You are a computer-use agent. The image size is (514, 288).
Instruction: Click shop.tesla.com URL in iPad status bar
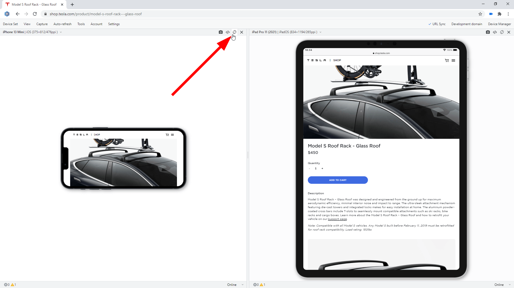pyautogui.click(x=381, y=53)
